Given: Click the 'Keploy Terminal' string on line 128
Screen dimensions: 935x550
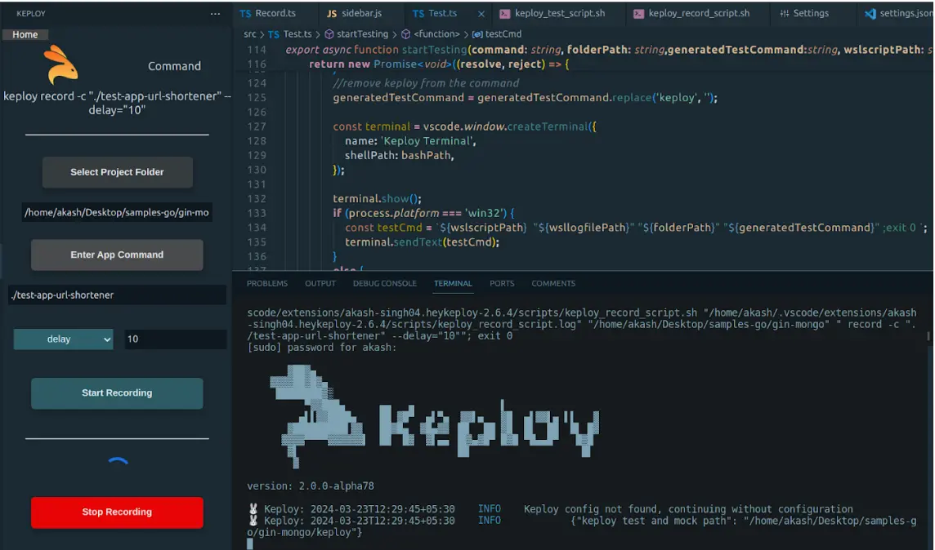Looking at the screenshot, I should (x=427, y=141).
